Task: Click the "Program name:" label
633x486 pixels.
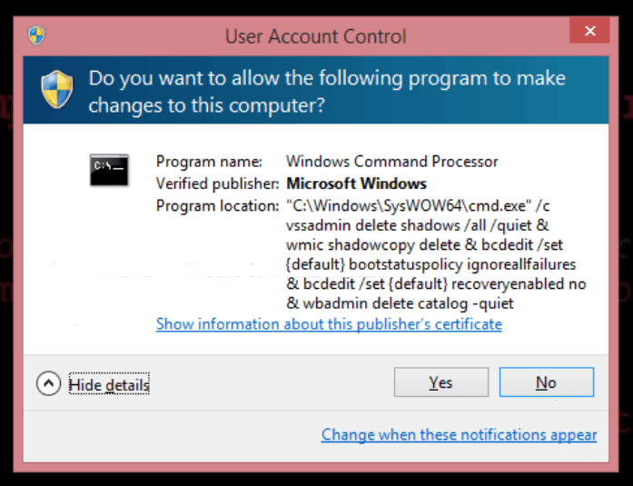Action: pos(209,162)
